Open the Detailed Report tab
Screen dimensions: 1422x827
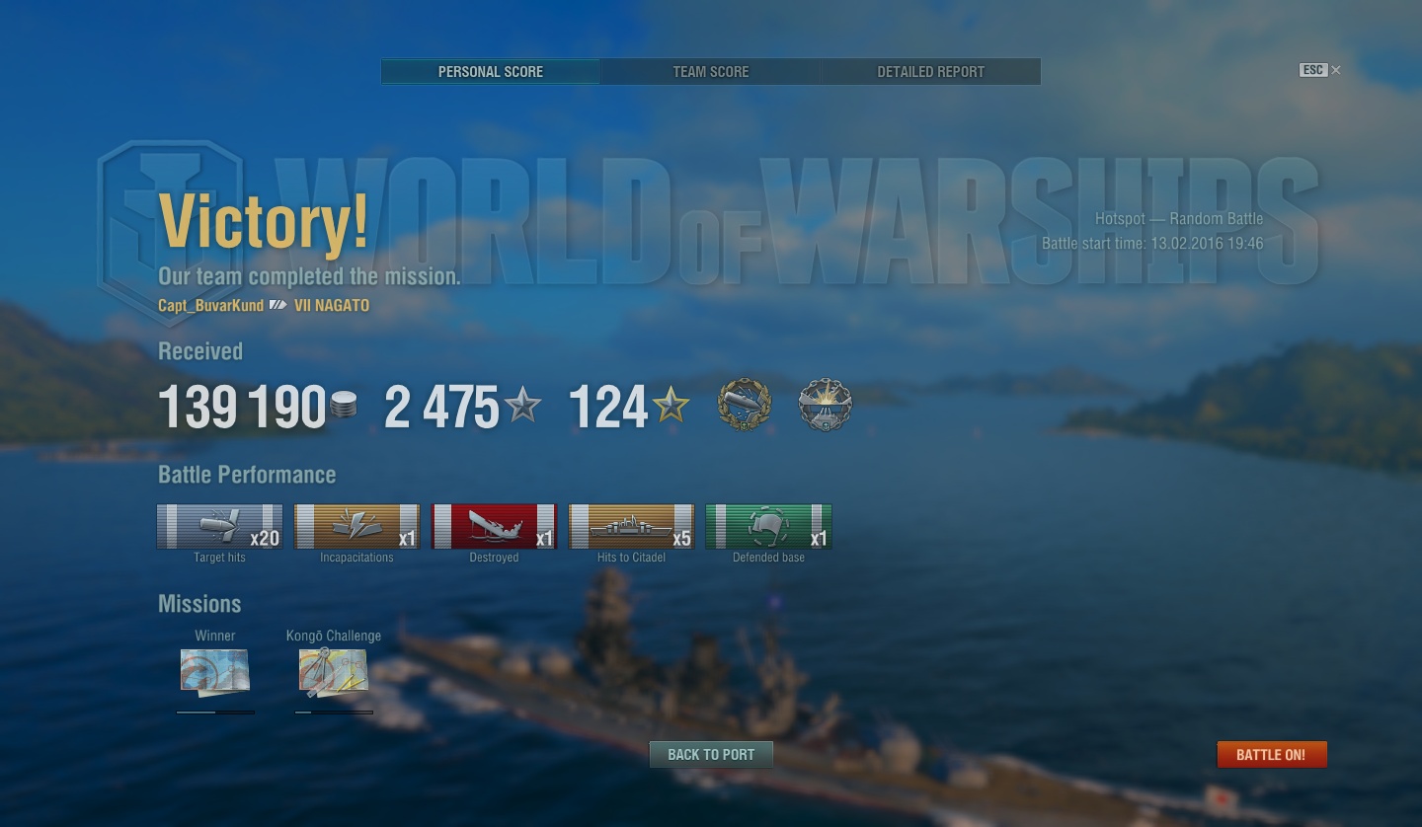(931, 72)
